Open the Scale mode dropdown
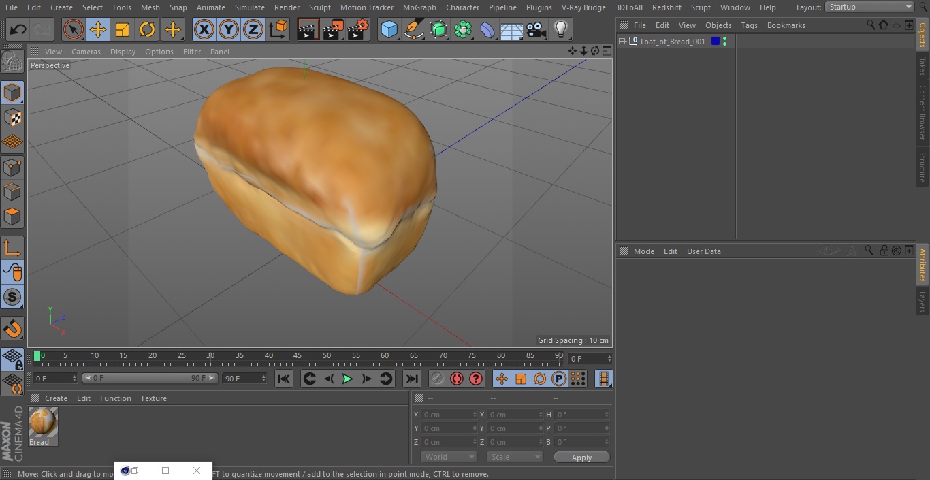The height and width of the screenshot is (480, 930). [x=514, y=457]
